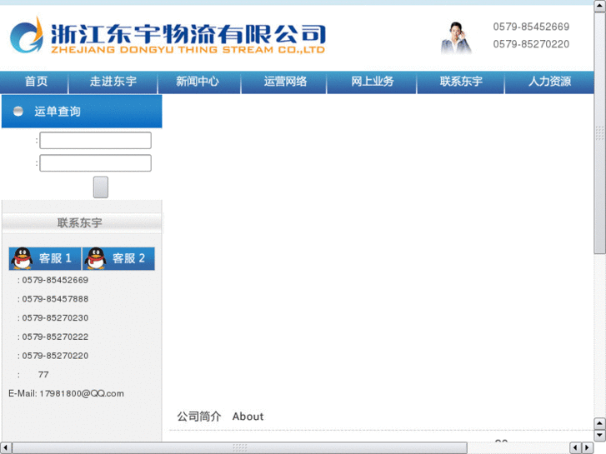The image size is (606, 454).
Task: Open the 首页 menu item
Action: click(37, 82)
